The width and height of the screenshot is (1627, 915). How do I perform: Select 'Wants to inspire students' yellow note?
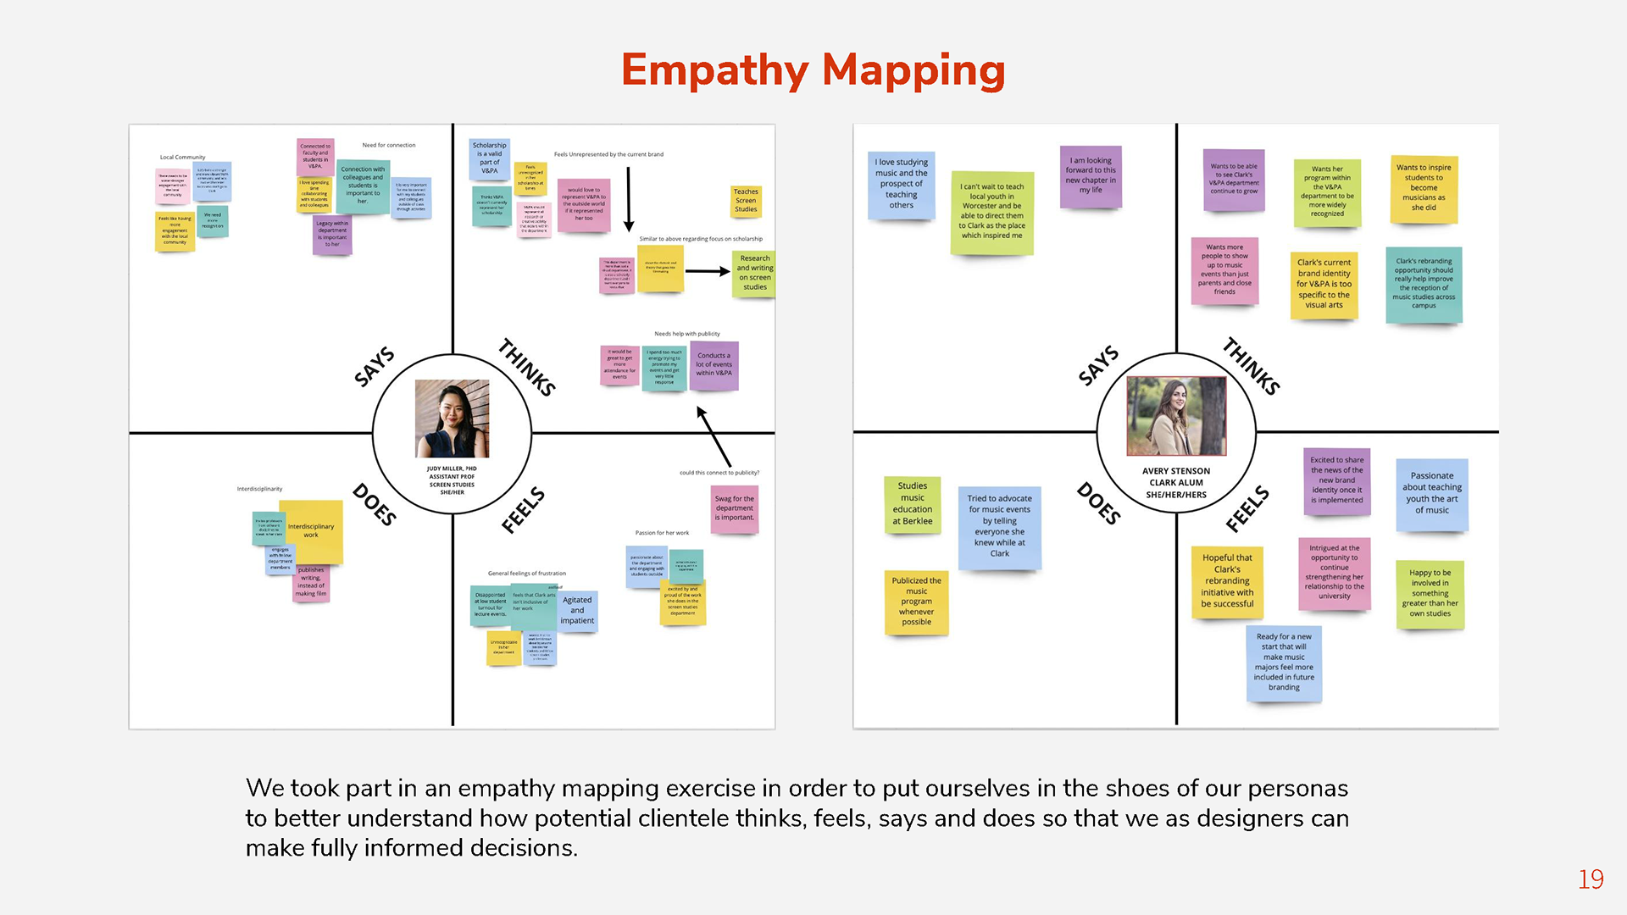click(1424, 187)
